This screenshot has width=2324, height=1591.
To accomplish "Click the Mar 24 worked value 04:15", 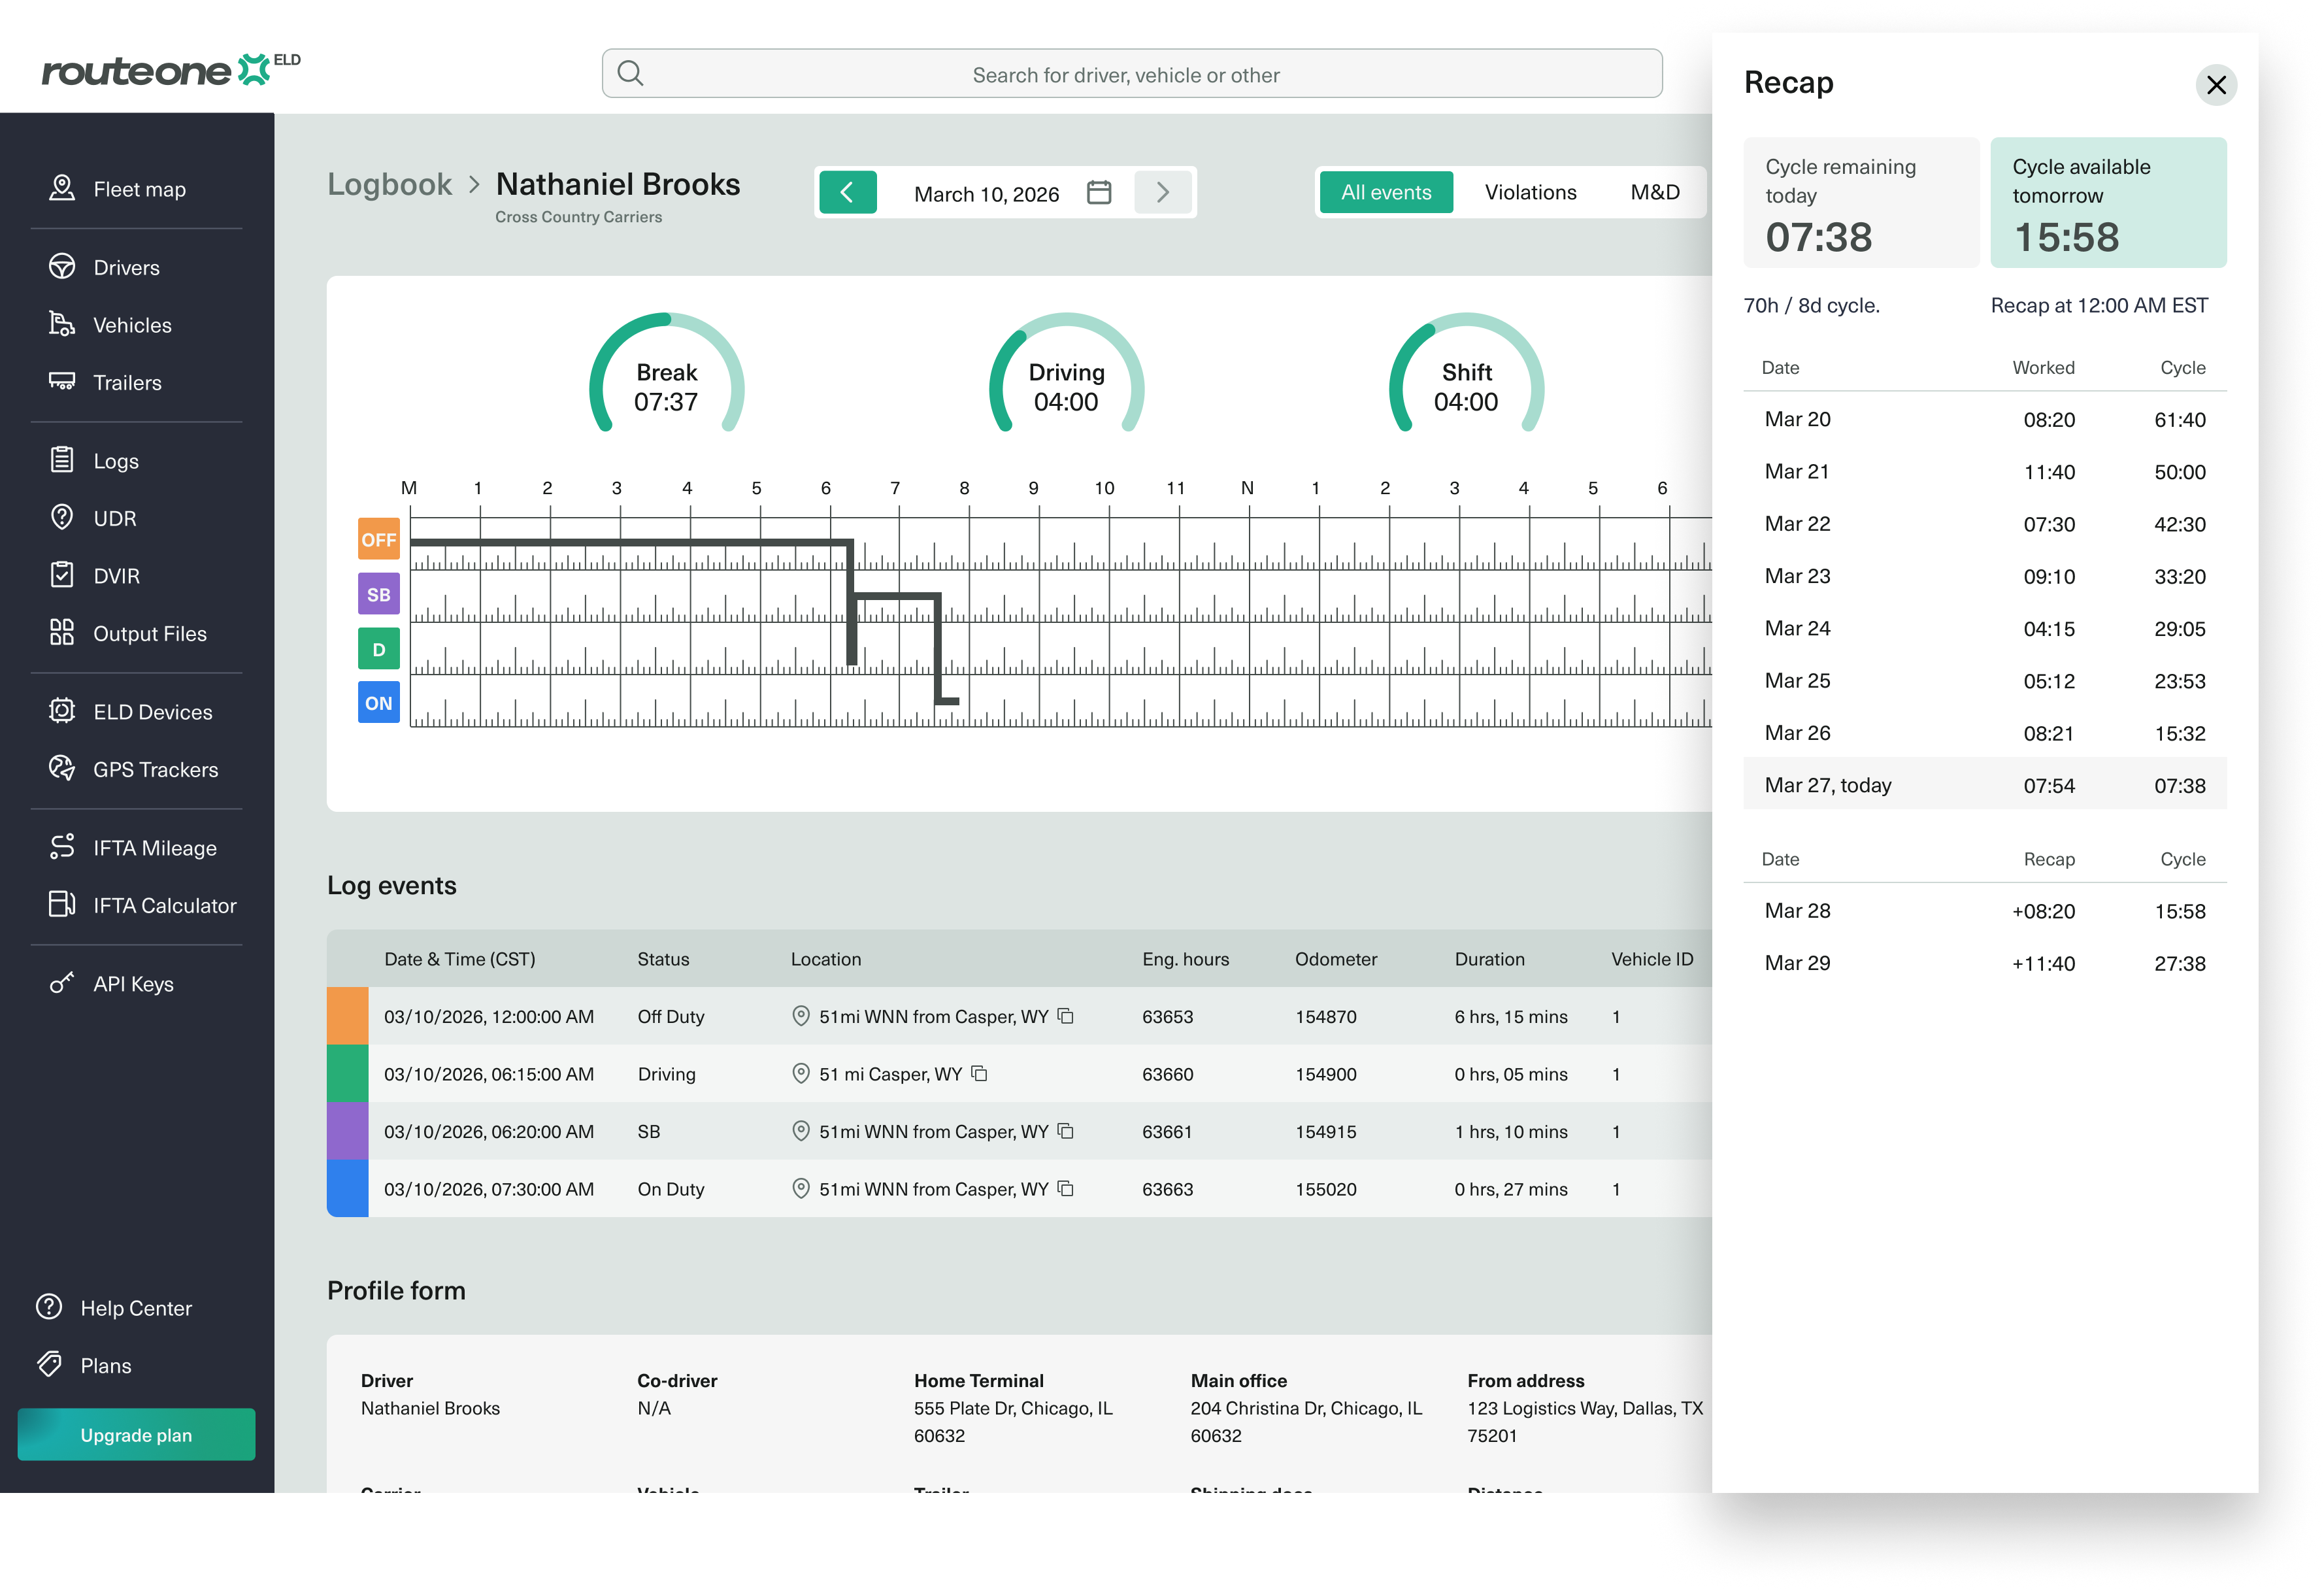I will (x=2049, y=629).
